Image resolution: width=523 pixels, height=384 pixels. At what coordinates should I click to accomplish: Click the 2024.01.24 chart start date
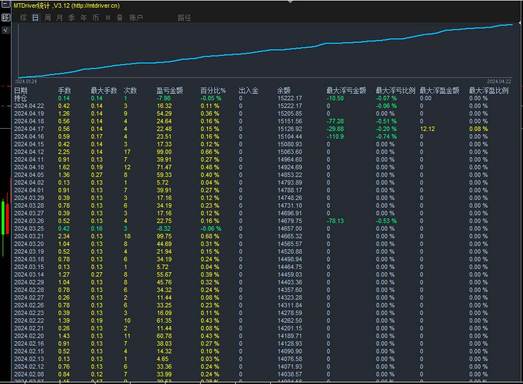[x=26, y=81]
